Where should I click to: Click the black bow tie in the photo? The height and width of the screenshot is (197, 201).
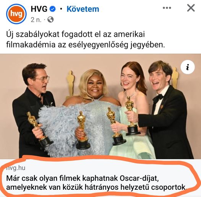pyautogui.click(x=159, y=98)
